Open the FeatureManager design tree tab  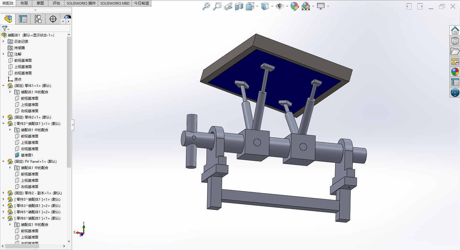8,19
